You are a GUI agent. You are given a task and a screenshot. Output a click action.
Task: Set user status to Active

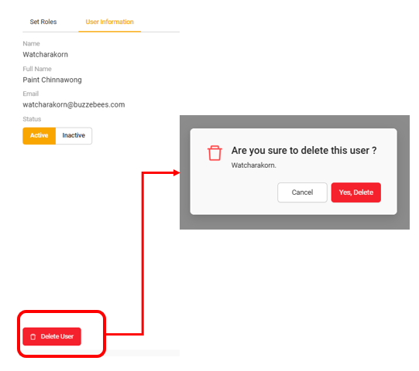39,136
